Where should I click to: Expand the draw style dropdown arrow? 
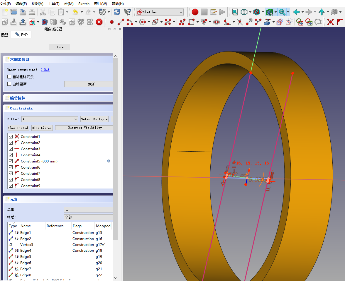coord(263,12)
